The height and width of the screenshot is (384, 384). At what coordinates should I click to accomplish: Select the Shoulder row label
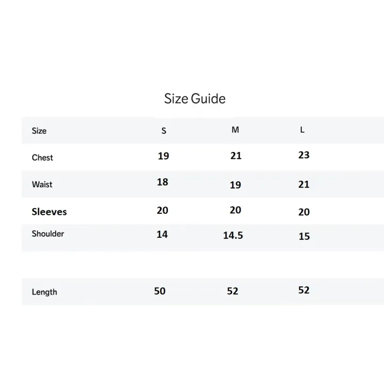47,234
